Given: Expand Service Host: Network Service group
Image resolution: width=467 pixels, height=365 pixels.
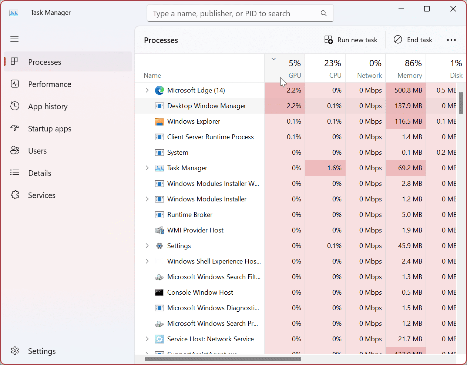Looking at the screenshot, I should tap(147, 339).
